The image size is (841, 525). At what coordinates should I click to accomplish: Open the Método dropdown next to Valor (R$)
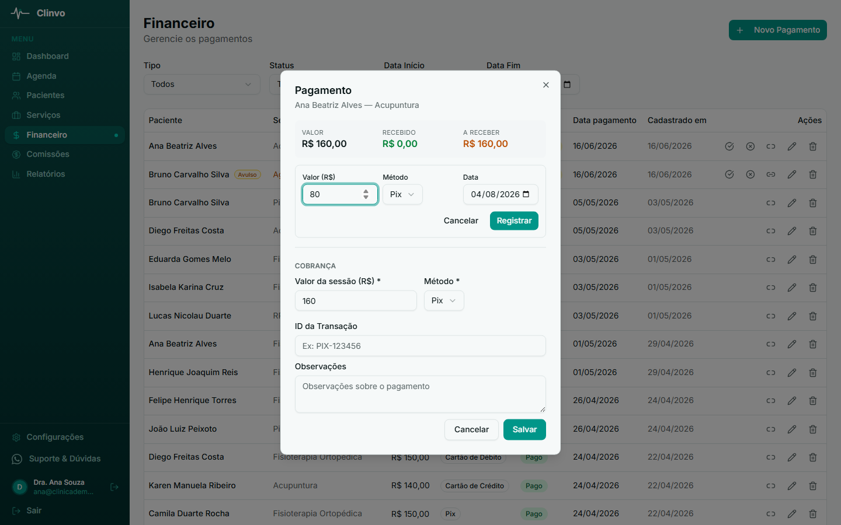[x=402, y=194]
